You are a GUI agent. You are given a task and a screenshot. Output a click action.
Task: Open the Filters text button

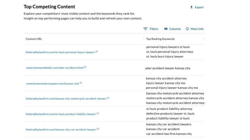pos(154,29)
